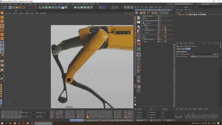Screen dimensions: 222x125
Task: Click the Attribute Manager up arrow
Action: tap(209, 43)
